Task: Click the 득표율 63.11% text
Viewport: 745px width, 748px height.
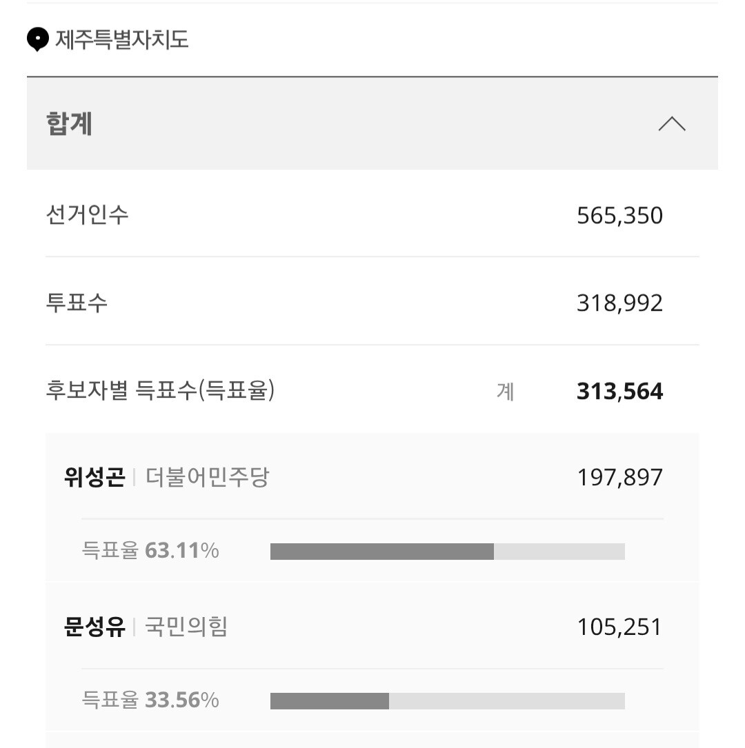Action: click(x=150, y=551)
